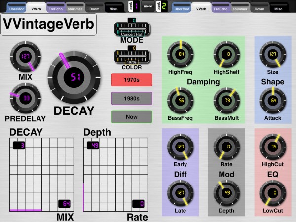The height and width of the screenshot is (222, 296).
Task: Click the HighFreq damping knob
Action: tap(181, 54)
